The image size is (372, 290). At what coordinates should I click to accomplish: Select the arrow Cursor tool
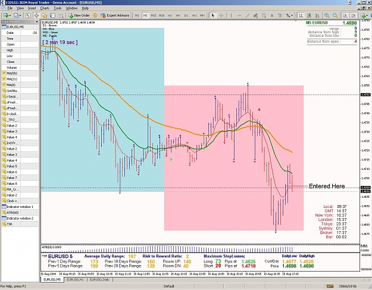pyautogui.click(x=213, y=15)
